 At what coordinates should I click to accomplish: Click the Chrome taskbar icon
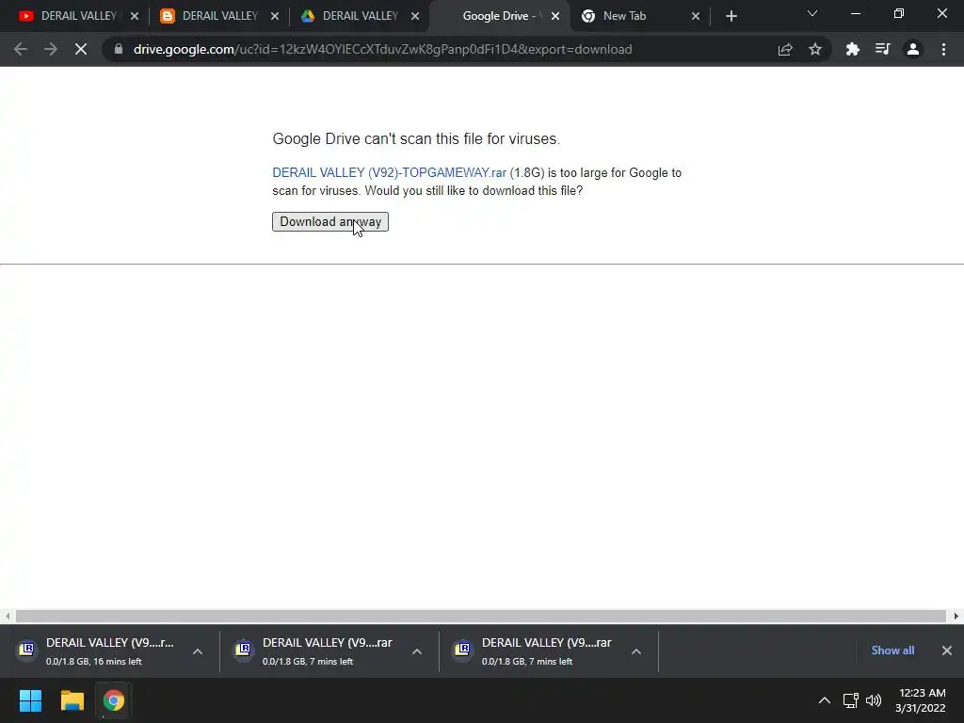113,700
